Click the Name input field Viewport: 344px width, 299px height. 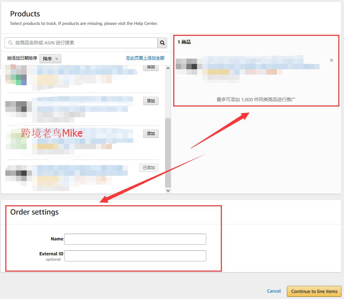[x=135, y=239]
